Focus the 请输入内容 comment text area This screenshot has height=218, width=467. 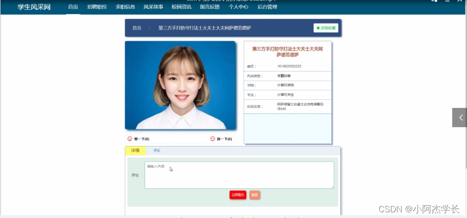pyautogui.click(x=239, y=175)
